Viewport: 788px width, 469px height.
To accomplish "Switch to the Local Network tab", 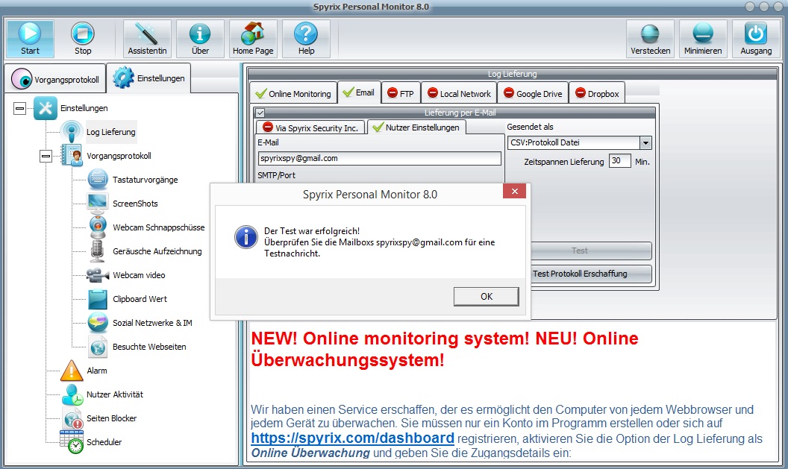I will coord(459,93).
